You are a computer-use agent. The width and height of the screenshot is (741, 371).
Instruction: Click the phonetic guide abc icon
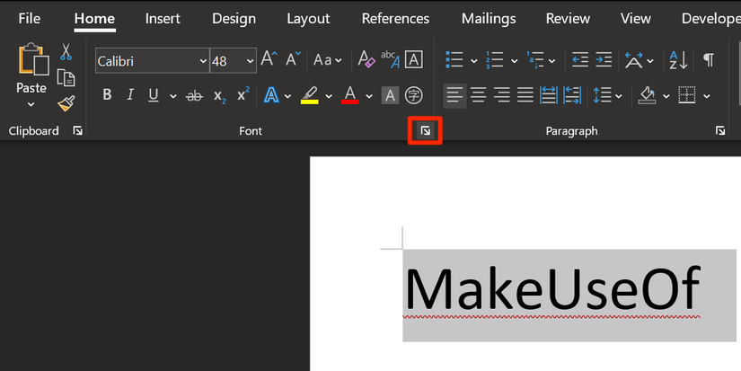[x=391, y=59]
